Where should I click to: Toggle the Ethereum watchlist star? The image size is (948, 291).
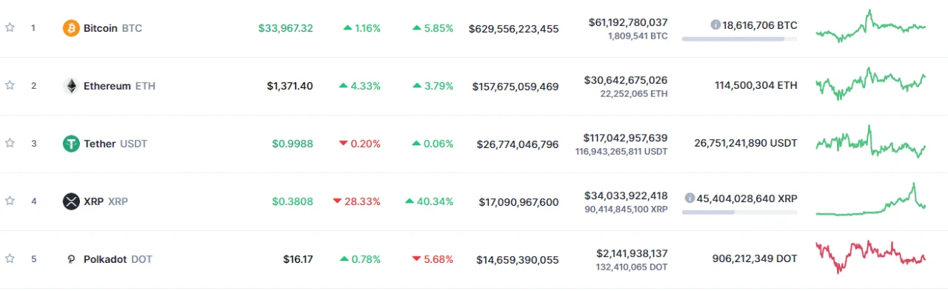(x=10, y=85)
